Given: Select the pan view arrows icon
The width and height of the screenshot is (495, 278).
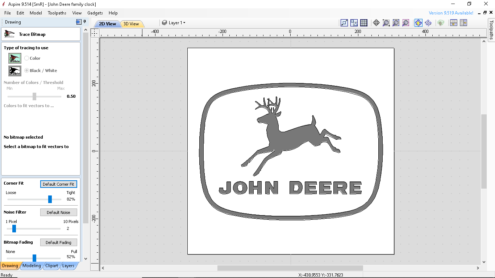Looking at the screenshot, I should tap(376, 23).
